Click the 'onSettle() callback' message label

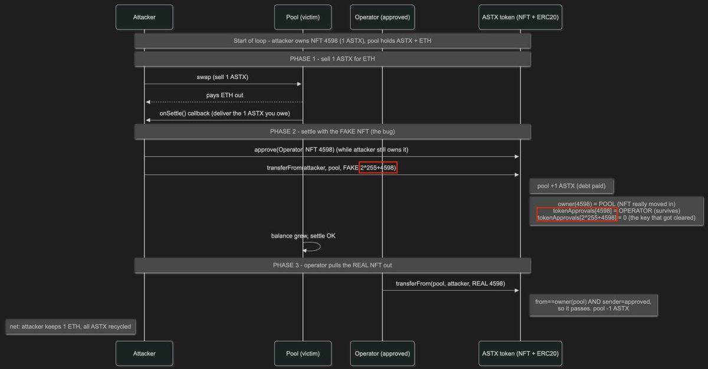[224, 113]
